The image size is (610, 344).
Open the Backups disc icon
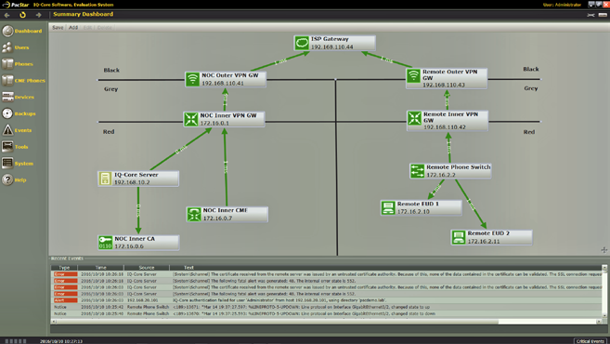[x=7, y=113]
